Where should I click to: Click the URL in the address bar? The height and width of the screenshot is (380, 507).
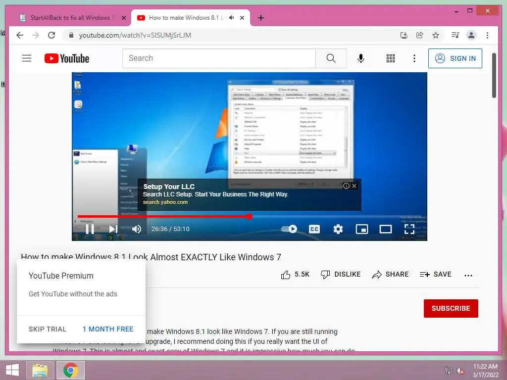click(x=135, y=35)
